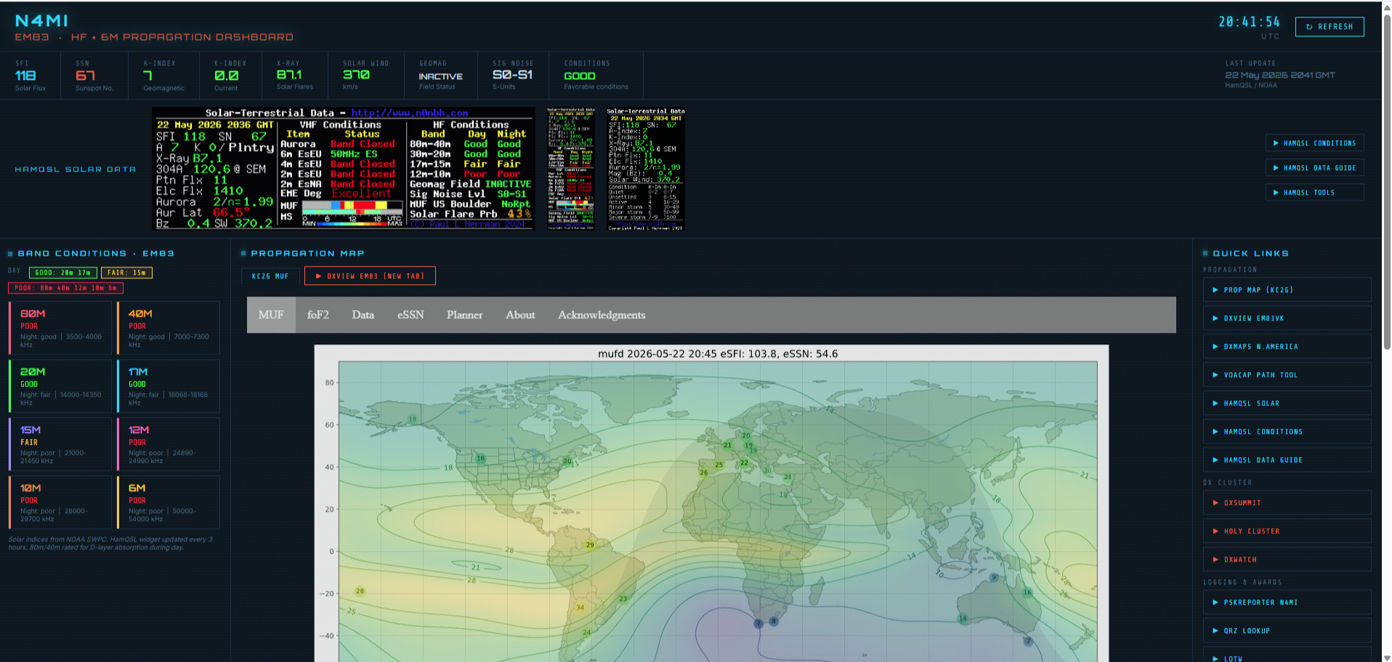Image resolution: width=1392 pixels, height=662 pixels.
Task: Open the Acknowledgments tab
Action: (602, 315)
